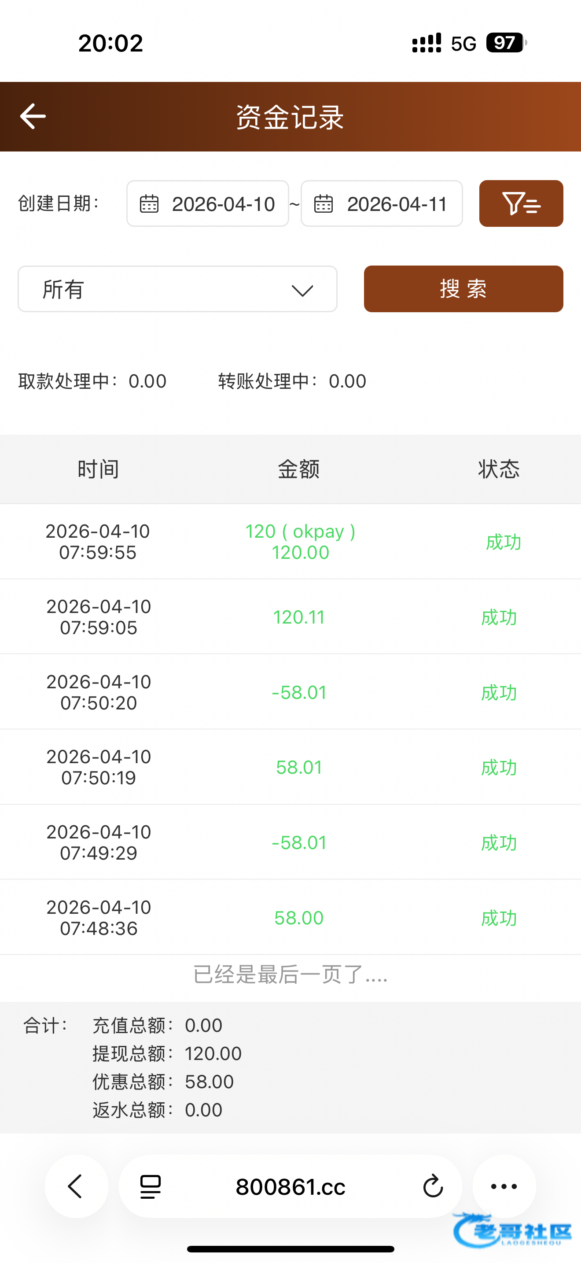
Task: Tap the back arrow in the header
Action: tap(33, 116)
